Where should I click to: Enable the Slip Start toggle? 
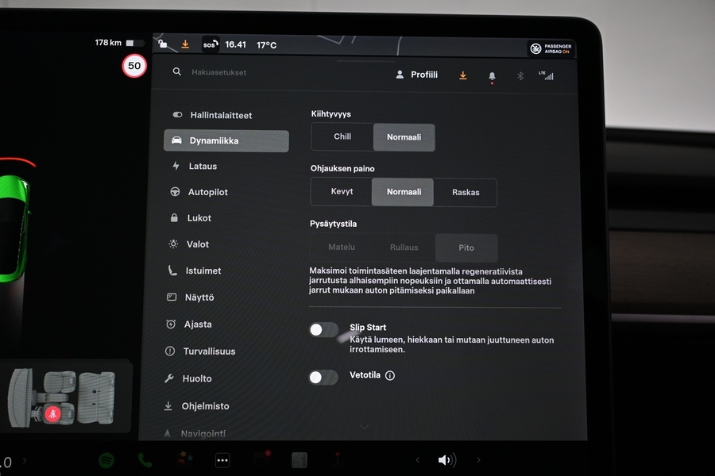pos(323,328)
